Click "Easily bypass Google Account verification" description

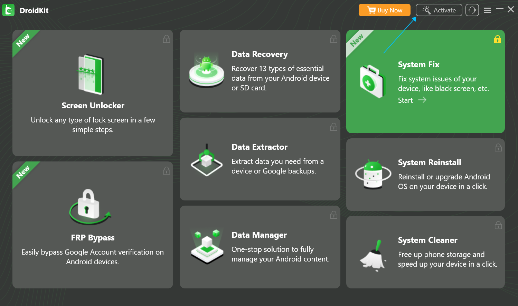[93, 257]
